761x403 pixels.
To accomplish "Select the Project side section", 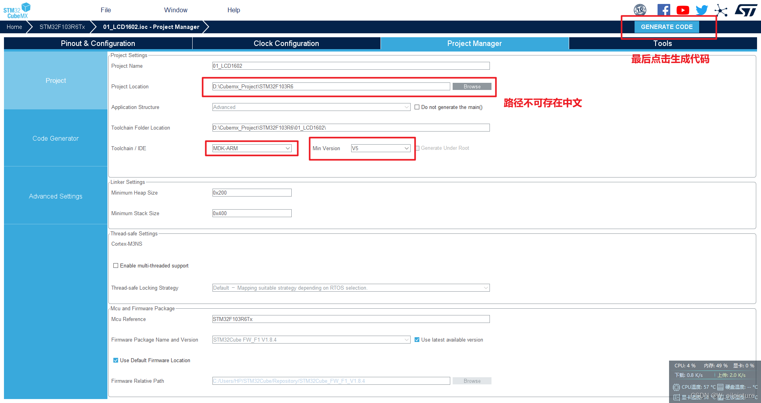I will [x=55, y=80].
